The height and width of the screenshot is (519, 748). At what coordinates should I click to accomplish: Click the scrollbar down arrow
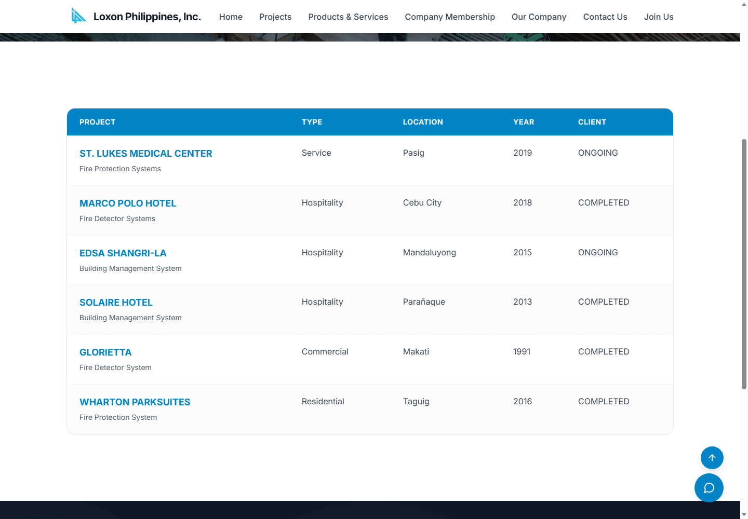click(x=744, y=514)
